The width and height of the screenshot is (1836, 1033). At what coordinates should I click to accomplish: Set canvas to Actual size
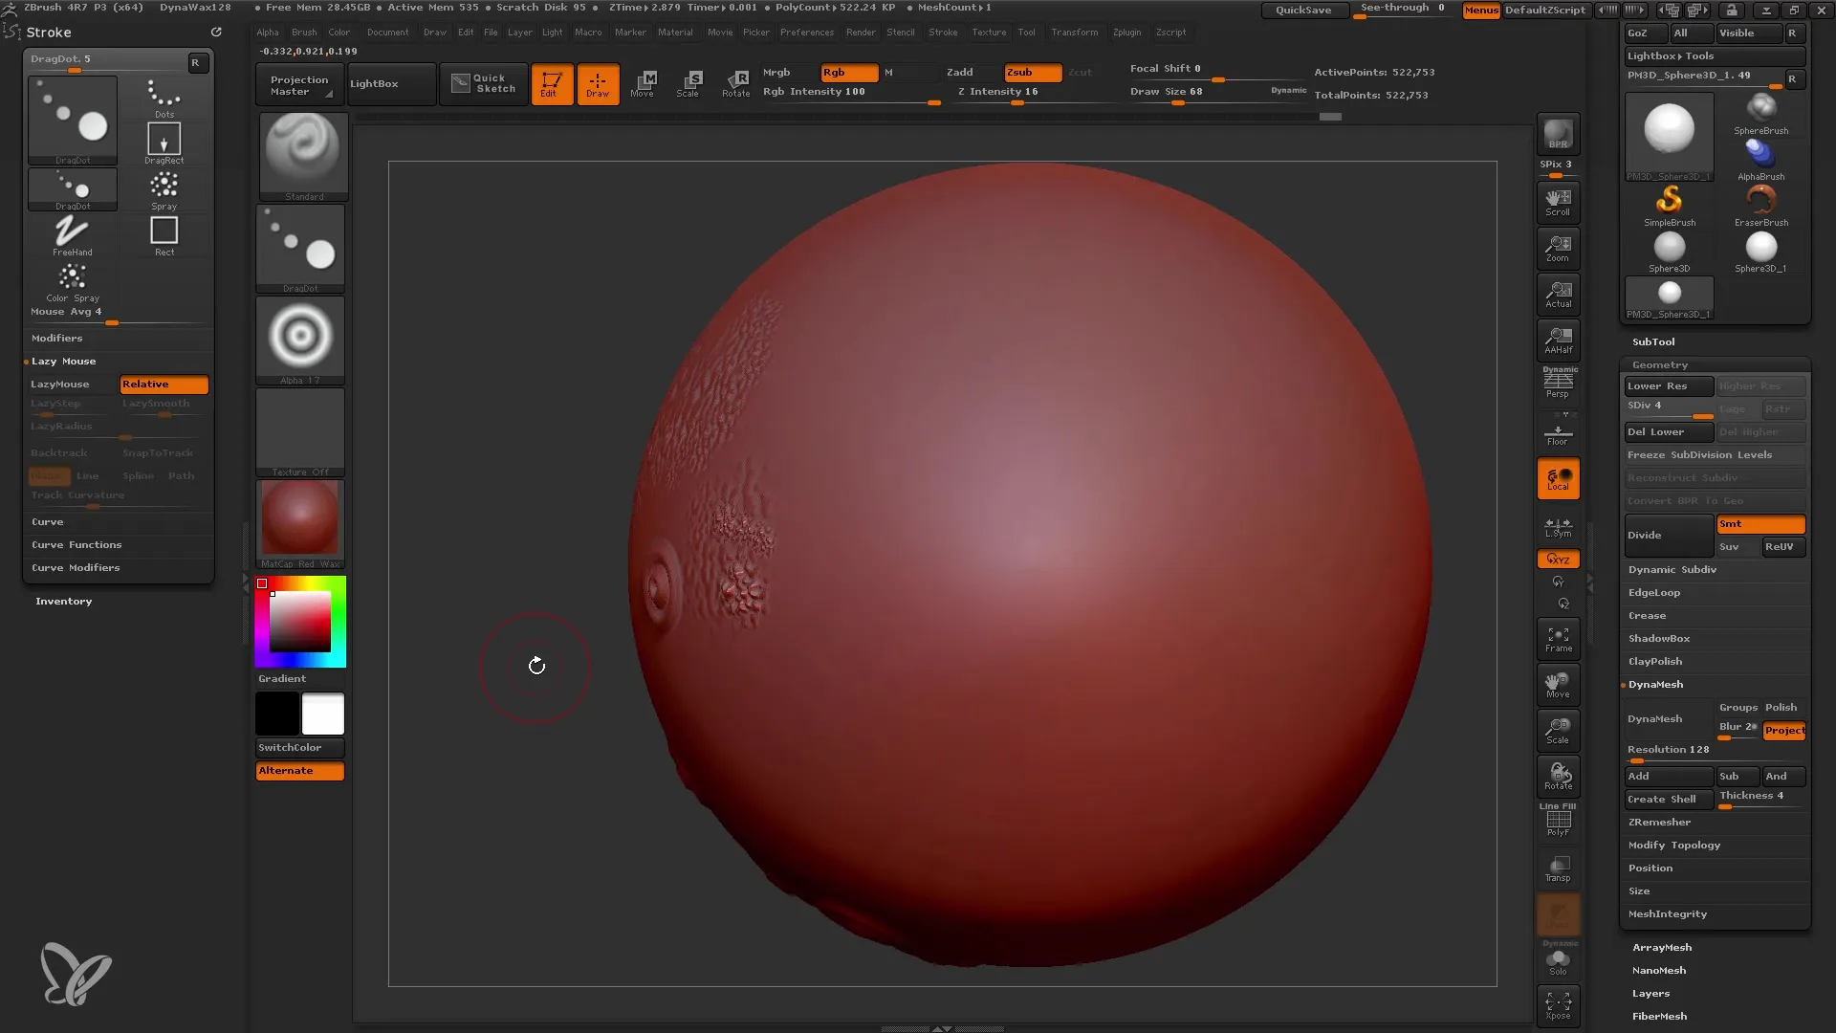1558,295
